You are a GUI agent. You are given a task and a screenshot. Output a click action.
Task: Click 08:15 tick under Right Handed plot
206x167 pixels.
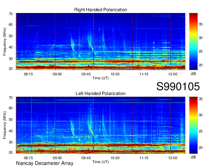point(28,74)
